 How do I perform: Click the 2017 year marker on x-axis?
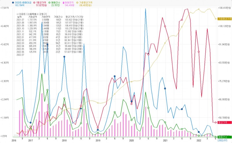pos(30,140)
